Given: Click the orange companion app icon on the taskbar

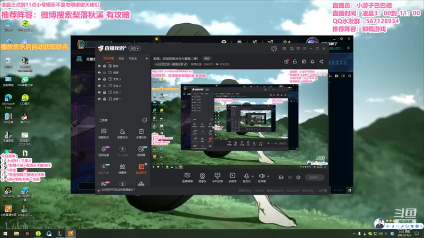Looking at the screenshot, I should tap(70, 234).
